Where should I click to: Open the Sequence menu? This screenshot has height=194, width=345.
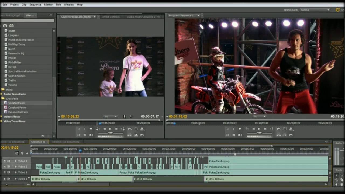click(x=35, y=5)
